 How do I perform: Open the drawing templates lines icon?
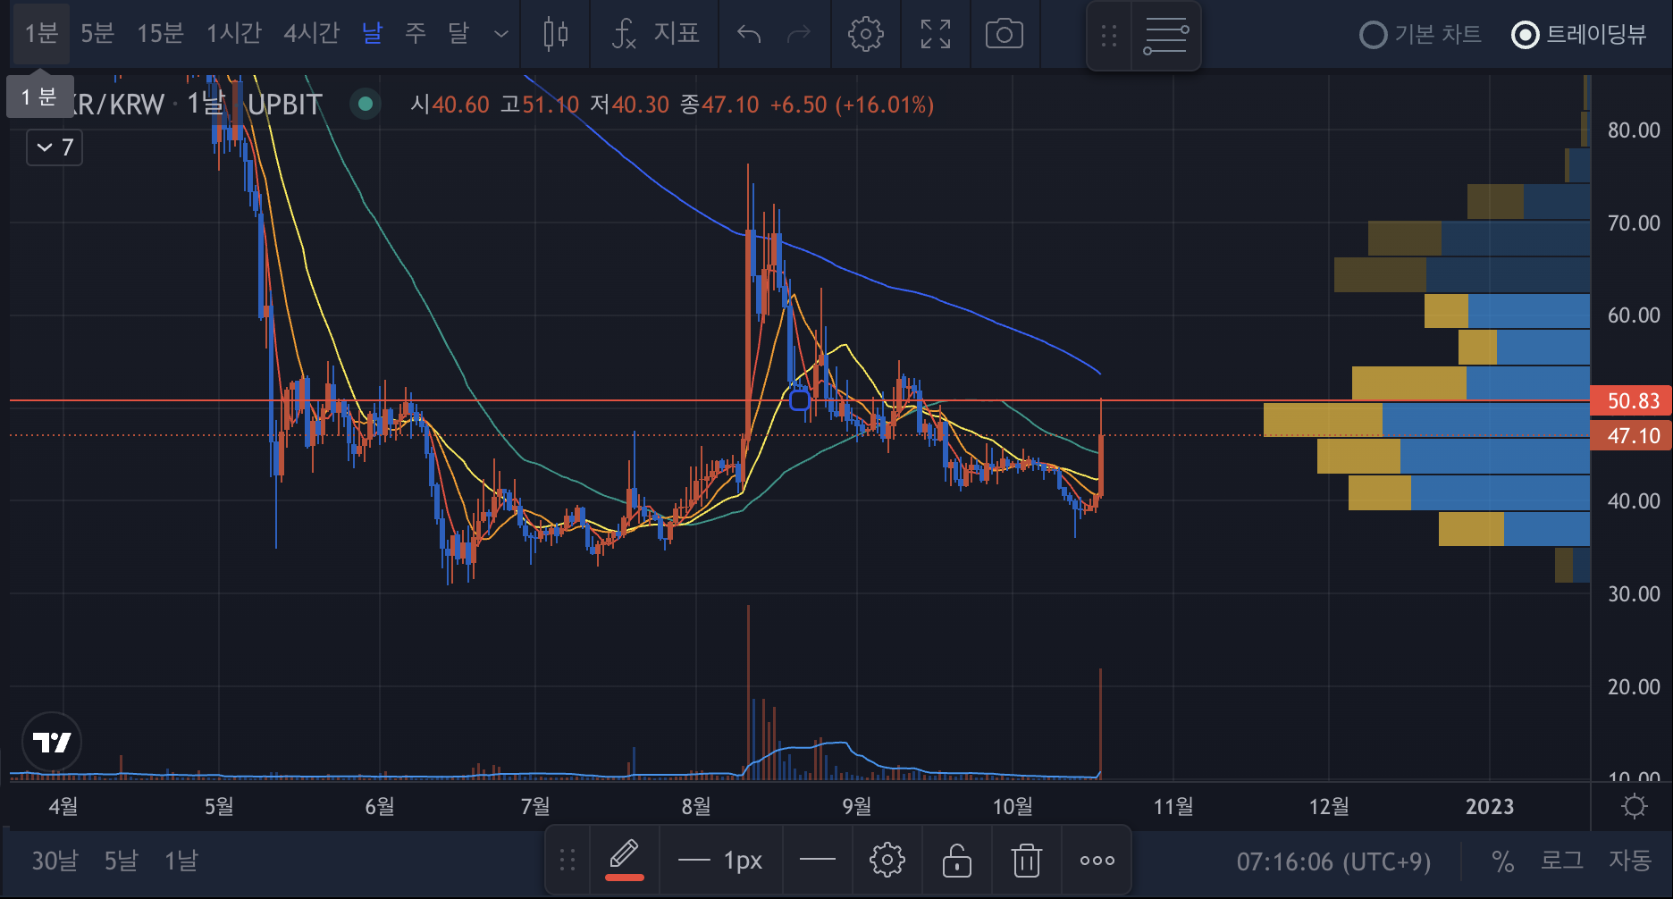pyautogui.click(x=1166, y=36)
